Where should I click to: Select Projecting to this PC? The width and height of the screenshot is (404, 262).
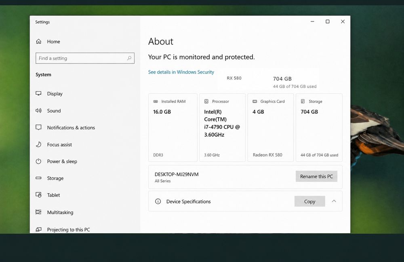point(68,230)
